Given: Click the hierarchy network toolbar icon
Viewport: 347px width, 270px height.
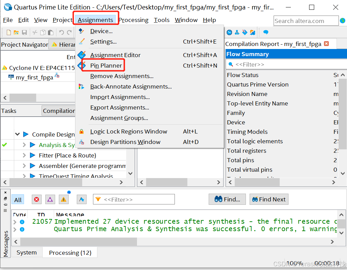Looking at the screenshot, I should click(237, 32).
